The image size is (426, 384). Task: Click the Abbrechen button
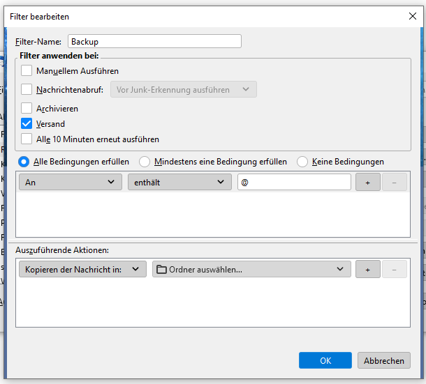(383, 360)
